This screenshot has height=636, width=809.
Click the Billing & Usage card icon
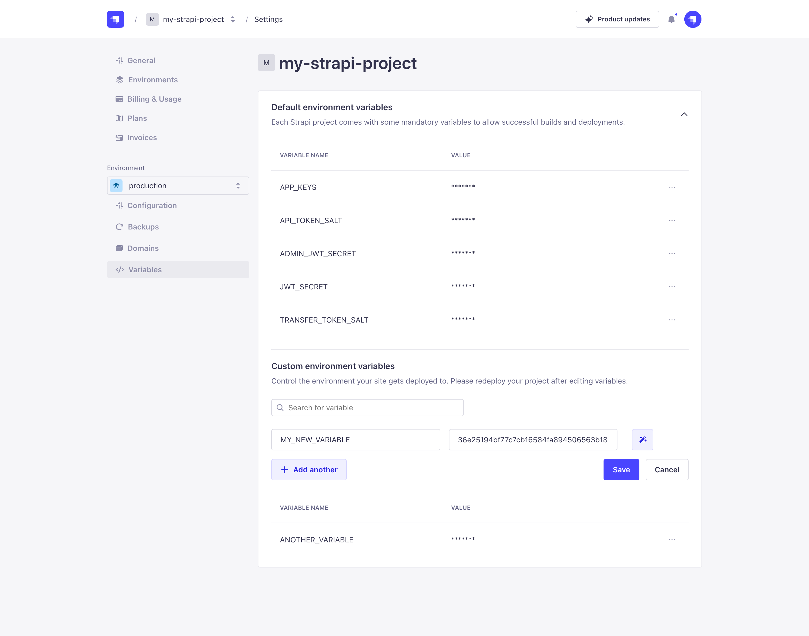[120, 99]
